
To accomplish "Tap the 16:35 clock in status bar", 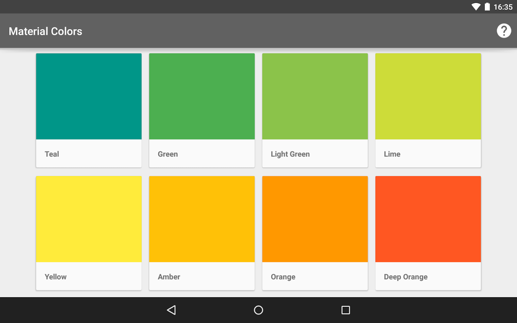I will click(x=503, y=7).
